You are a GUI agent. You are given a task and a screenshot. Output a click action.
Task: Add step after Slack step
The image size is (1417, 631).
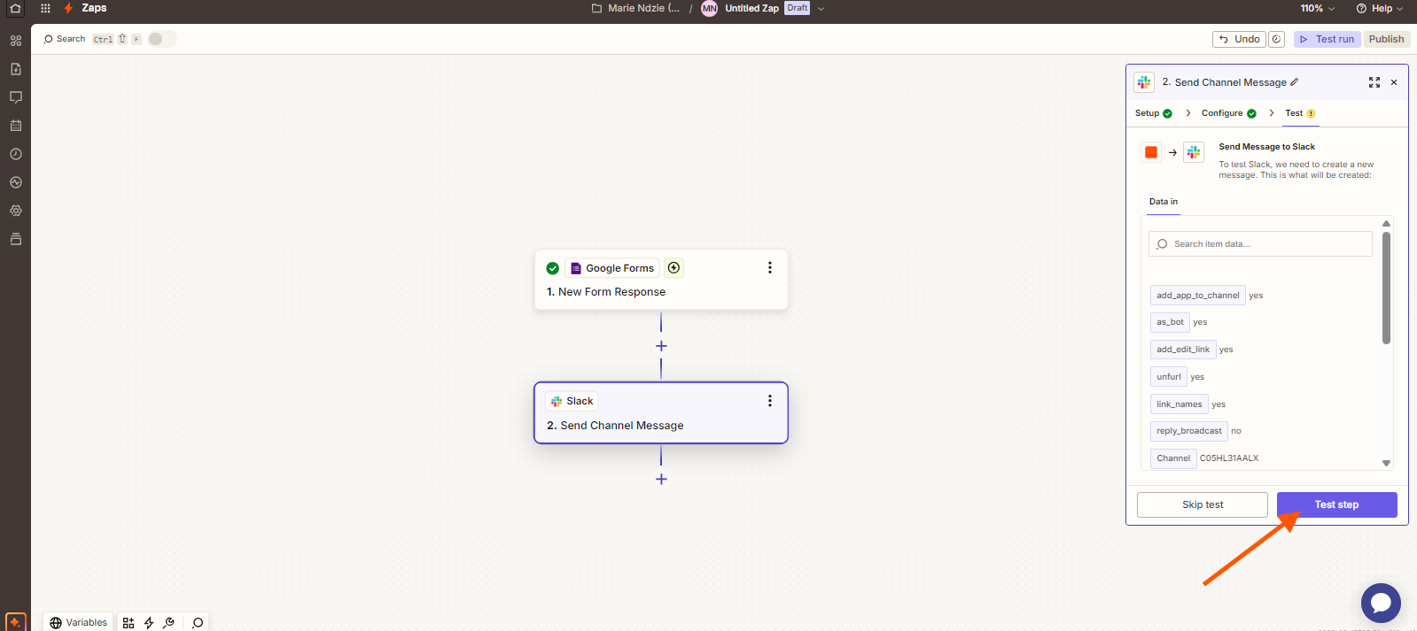point(661,479)
